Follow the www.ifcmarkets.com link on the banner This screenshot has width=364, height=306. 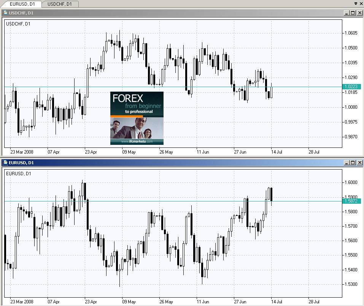point(137,141)
